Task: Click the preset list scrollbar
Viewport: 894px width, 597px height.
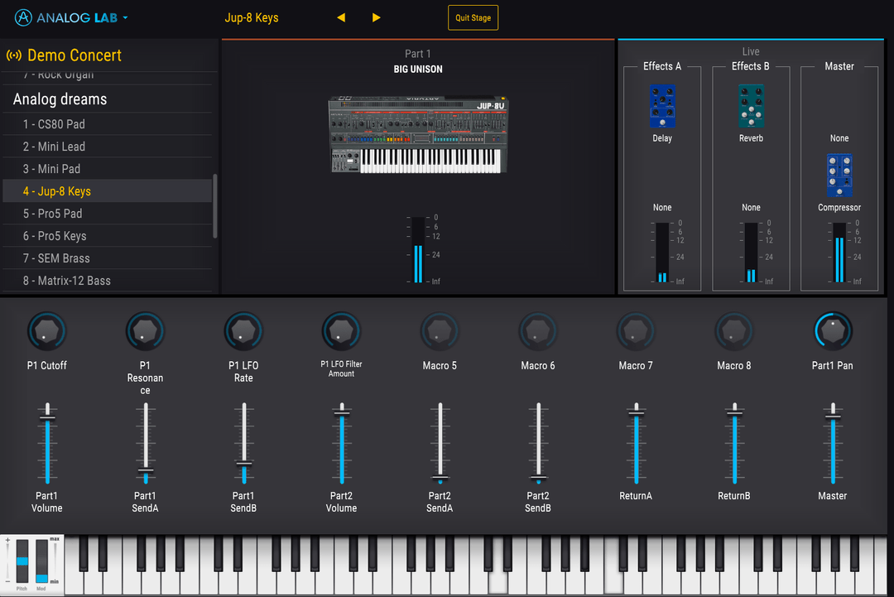Action: tap(215, 206)
